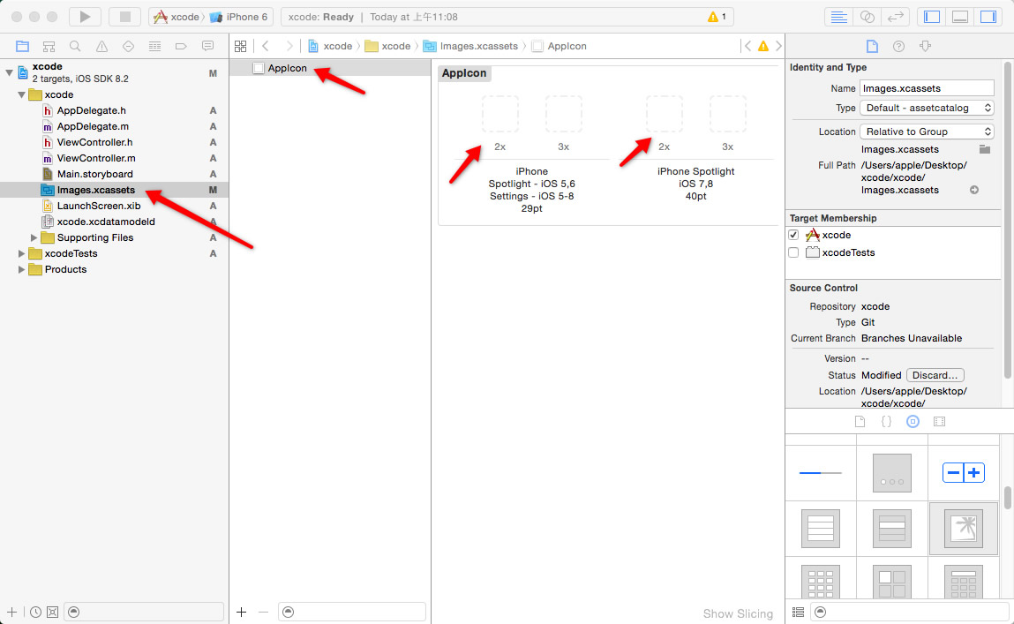The width and height of the screenshot is (1014, 624).
Task: Select the 40pt Spotlight 2x well
Action: click(665, 114)
